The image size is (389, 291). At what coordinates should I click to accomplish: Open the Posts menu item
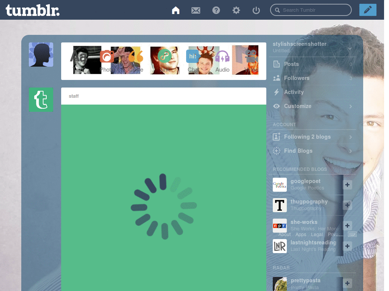[313, 64]
